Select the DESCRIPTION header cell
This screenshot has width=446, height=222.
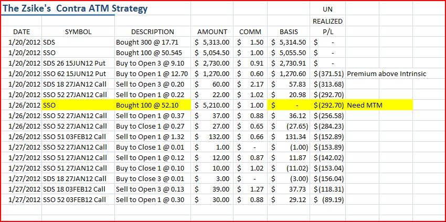153,31
